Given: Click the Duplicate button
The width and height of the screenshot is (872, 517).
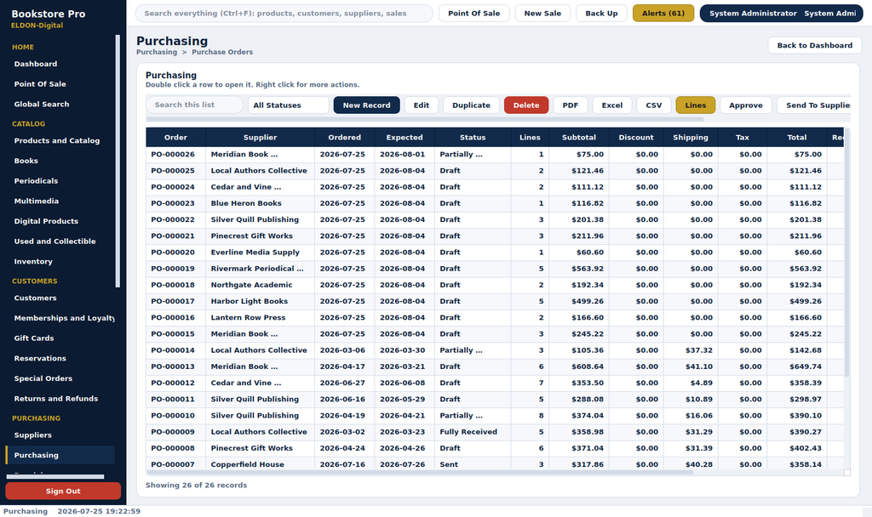Looking at the screenshot, I should point(471,105).
